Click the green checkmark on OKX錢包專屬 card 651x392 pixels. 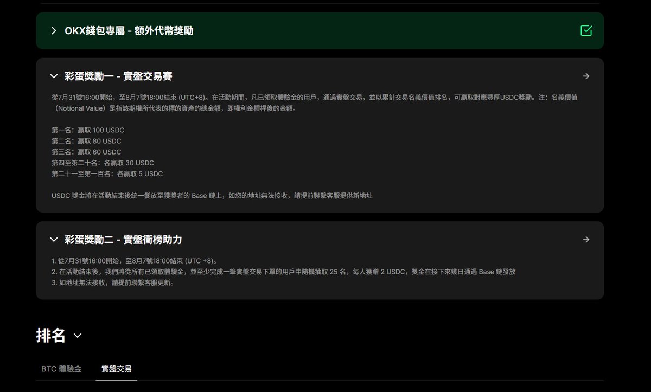[586, 31]
